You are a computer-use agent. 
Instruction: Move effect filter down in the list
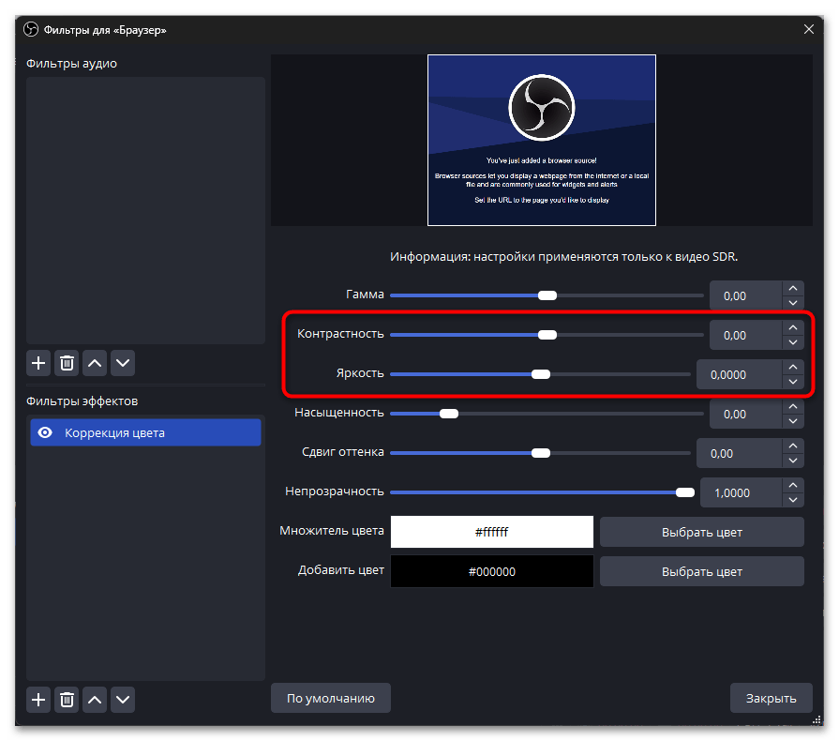(123, 699)
